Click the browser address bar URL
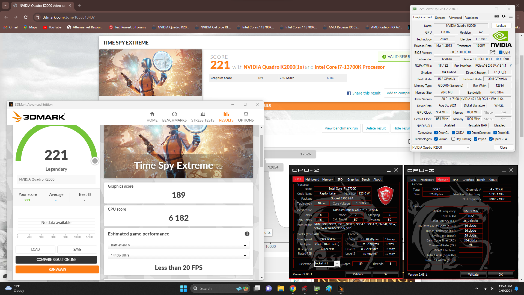524x295 pixels. (x=69, y=17)
